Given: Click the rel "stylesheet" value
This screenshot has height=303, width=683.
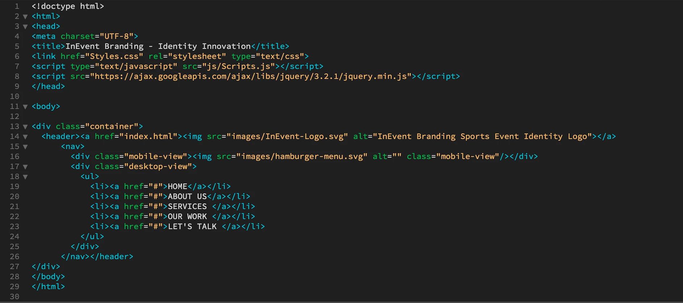Looking at the screenshot, I should pyautogui.click(x=197, y=56).
